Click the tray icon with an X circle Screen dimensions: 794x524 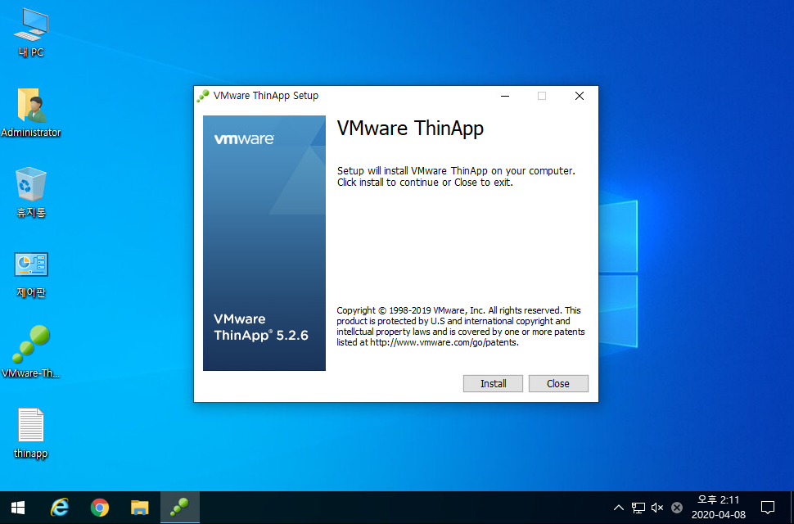point(676,508)
